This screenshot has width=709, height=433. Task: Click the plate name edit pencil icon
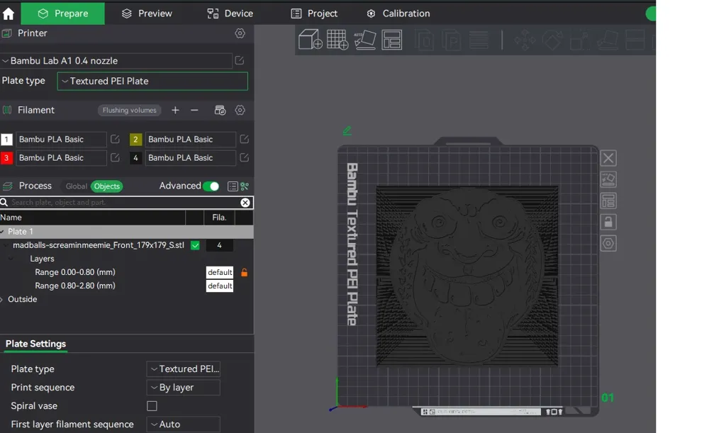click(x=347, y=130)
